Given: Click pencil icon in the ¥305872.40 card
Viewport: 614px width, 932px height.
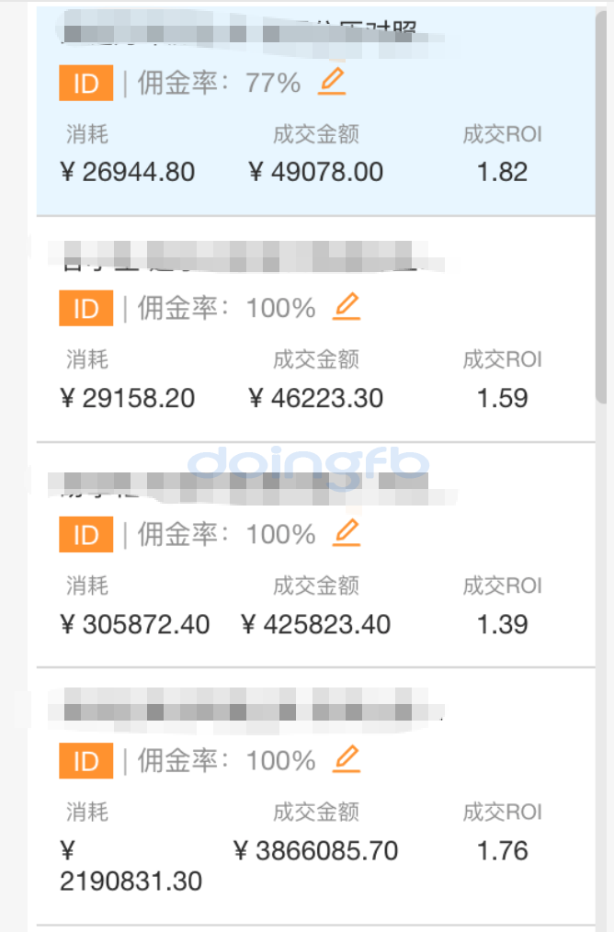Looking at the screenshot, I should point(347,533).
